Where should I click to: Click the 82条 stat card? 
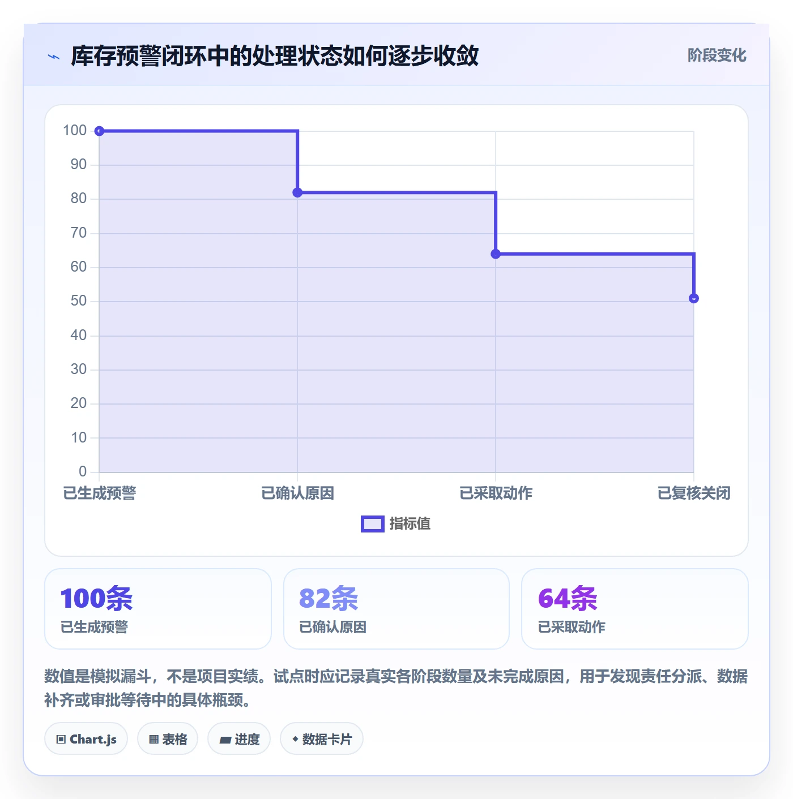[x=396, y=609]
